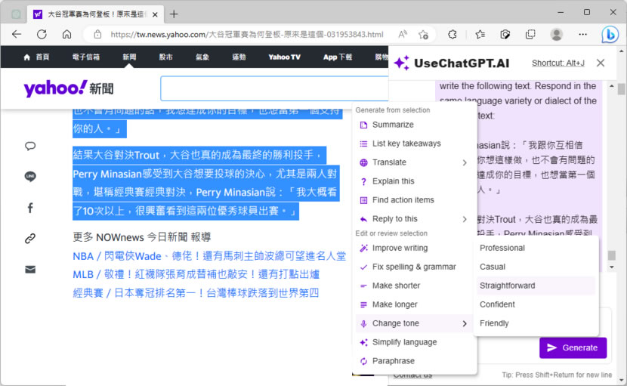Go to browser home page icon

pyautogui.click(x=66, y=35)
